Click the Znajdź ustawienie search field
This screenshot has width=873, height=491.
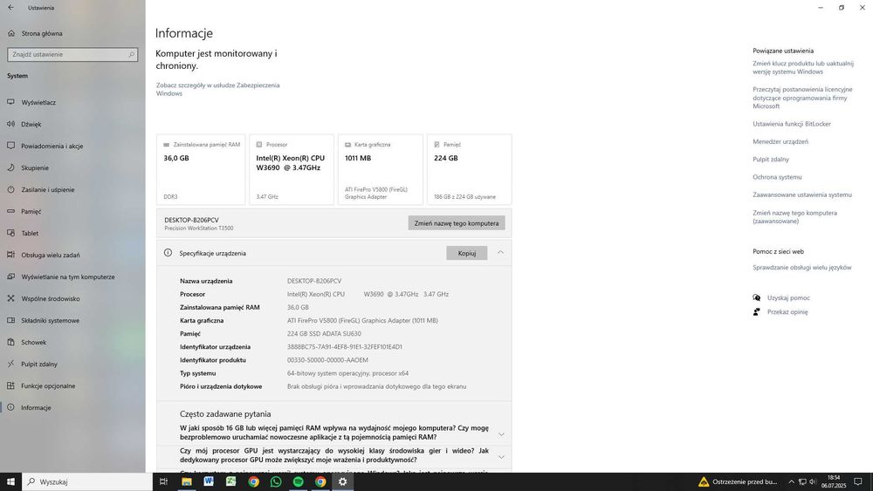click(72, 54)
